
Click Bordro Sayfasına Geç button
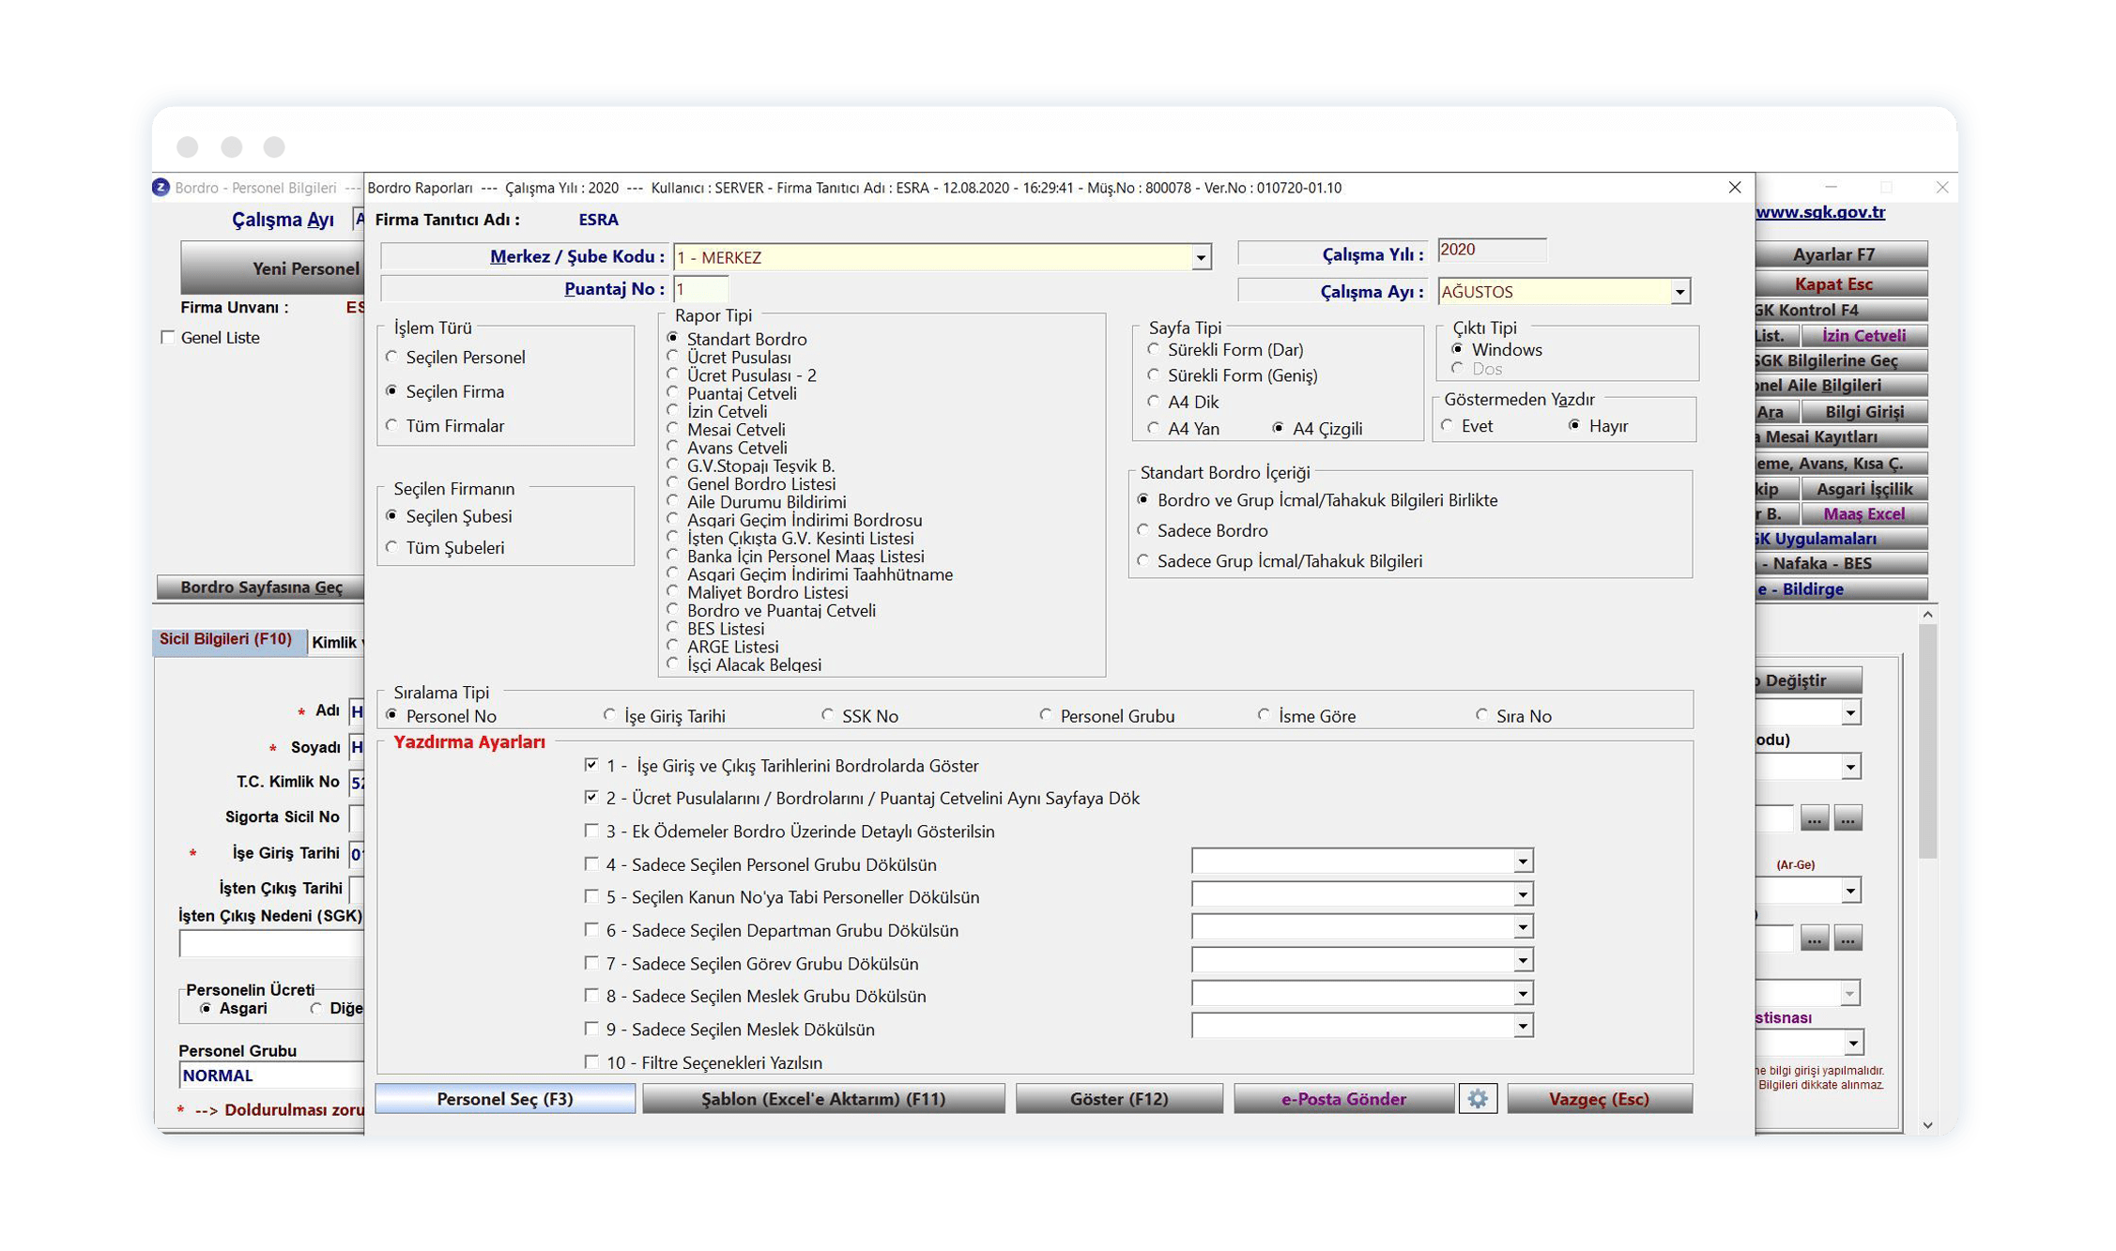click(x=260, y=587)
